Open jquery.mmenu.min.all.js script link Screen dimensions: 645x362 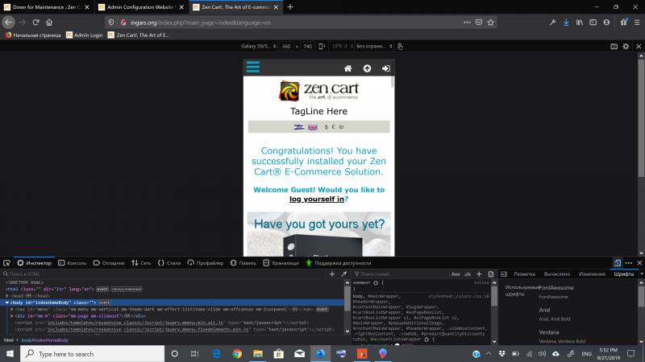pyautogui.click(x=135, y=323)
